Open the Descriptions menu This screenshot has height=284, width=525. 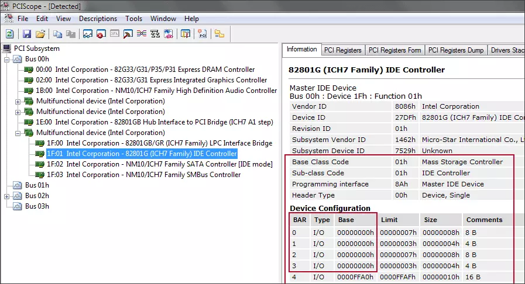pos(98,19)
